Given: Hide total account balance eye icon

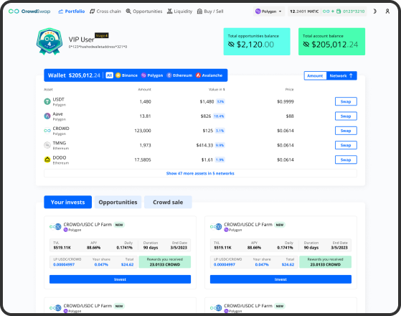Looking at the screenshot, I should click(306, 45).
